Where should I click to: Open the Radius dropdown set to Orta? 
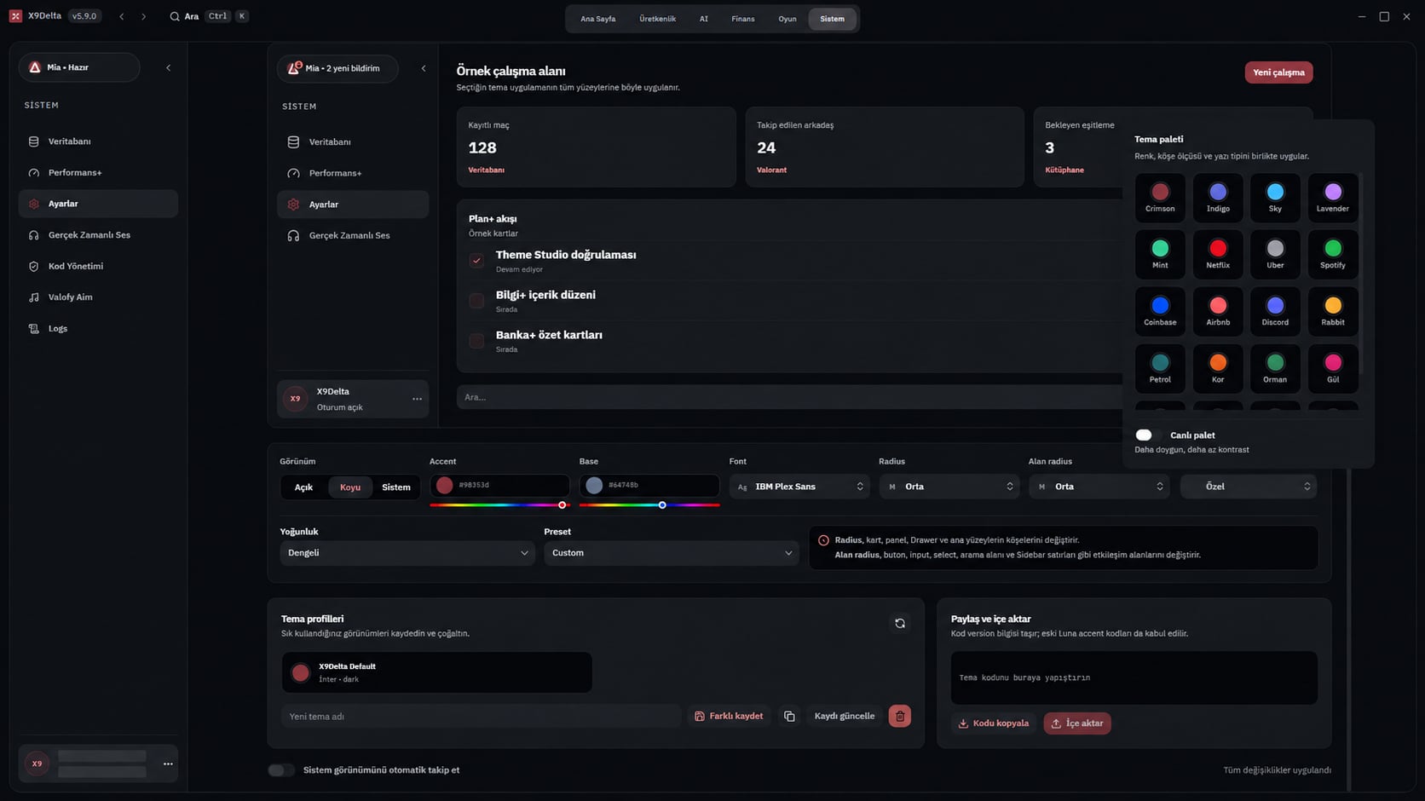(949, 487)
